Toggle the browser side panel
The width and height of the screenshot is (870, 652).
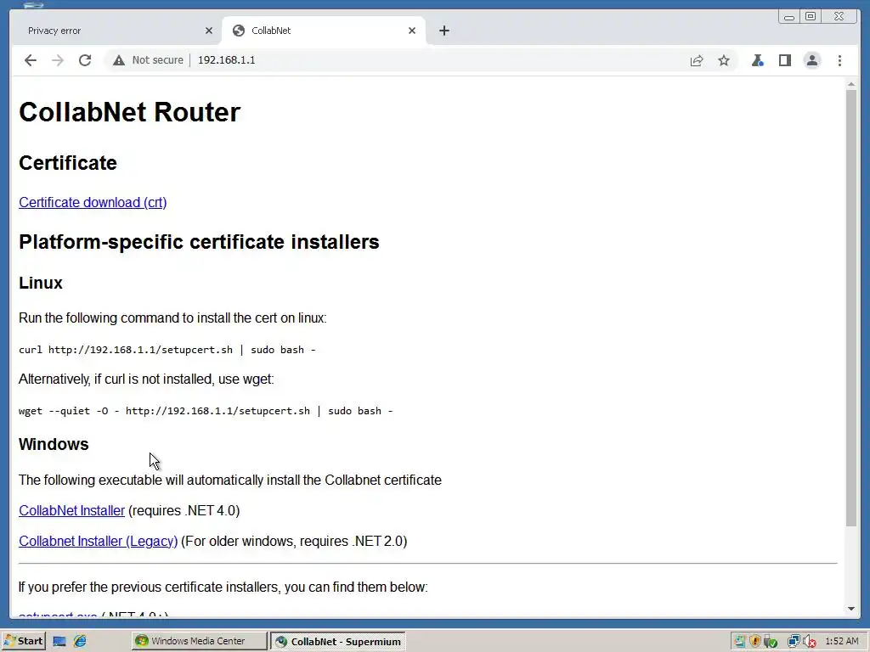point(784,60)
